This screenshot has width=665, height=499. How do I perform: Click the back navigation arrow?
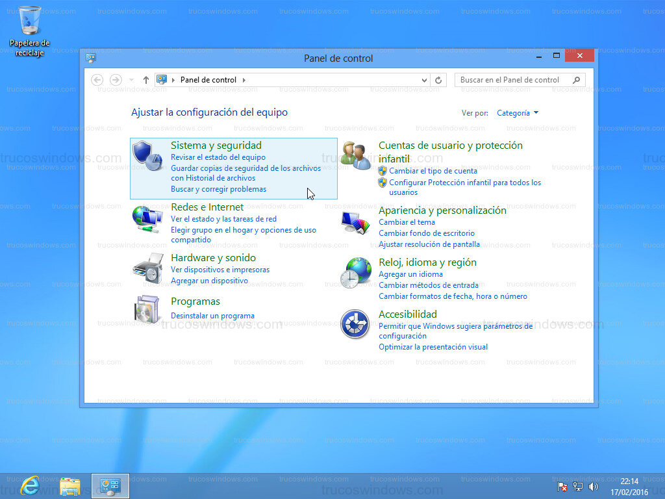[97, 79]
